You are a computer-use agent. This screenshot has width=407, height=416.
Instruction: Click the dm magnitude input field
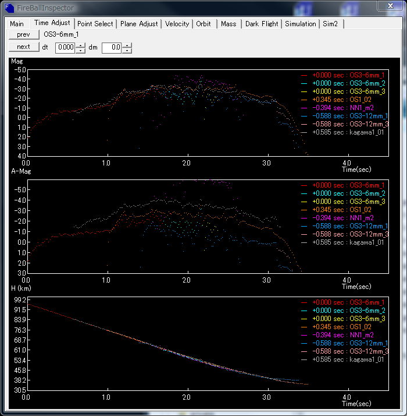112,48
